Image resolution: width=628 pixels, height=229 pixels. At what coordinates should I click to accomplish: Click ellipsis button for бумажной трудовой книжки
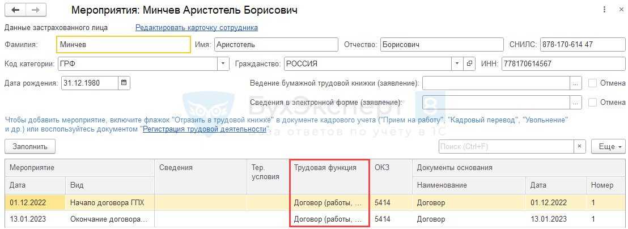coord(576,83)
